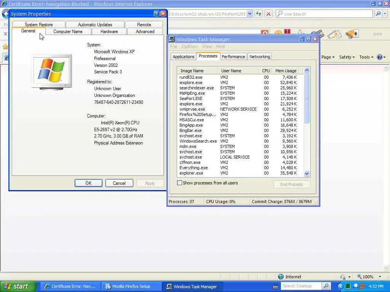Open the zoom level dropdown arrow

pos(380,277)
